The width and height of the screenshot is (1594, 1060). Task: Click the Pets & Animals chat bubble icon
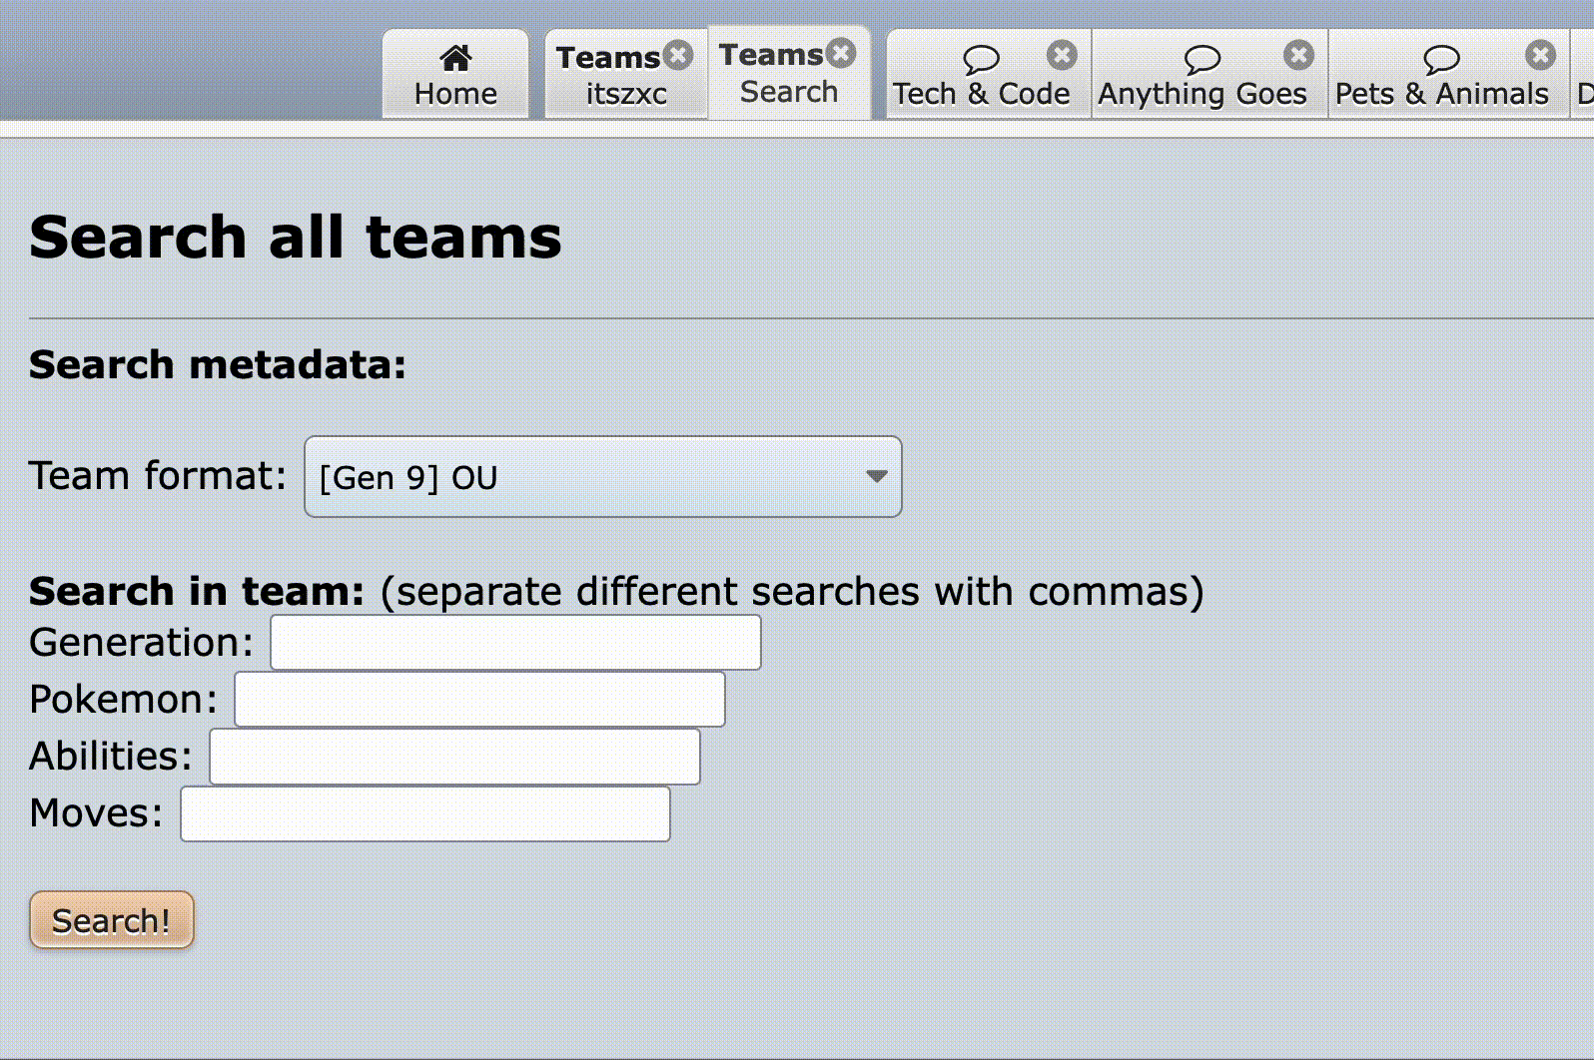[1441, 59]
